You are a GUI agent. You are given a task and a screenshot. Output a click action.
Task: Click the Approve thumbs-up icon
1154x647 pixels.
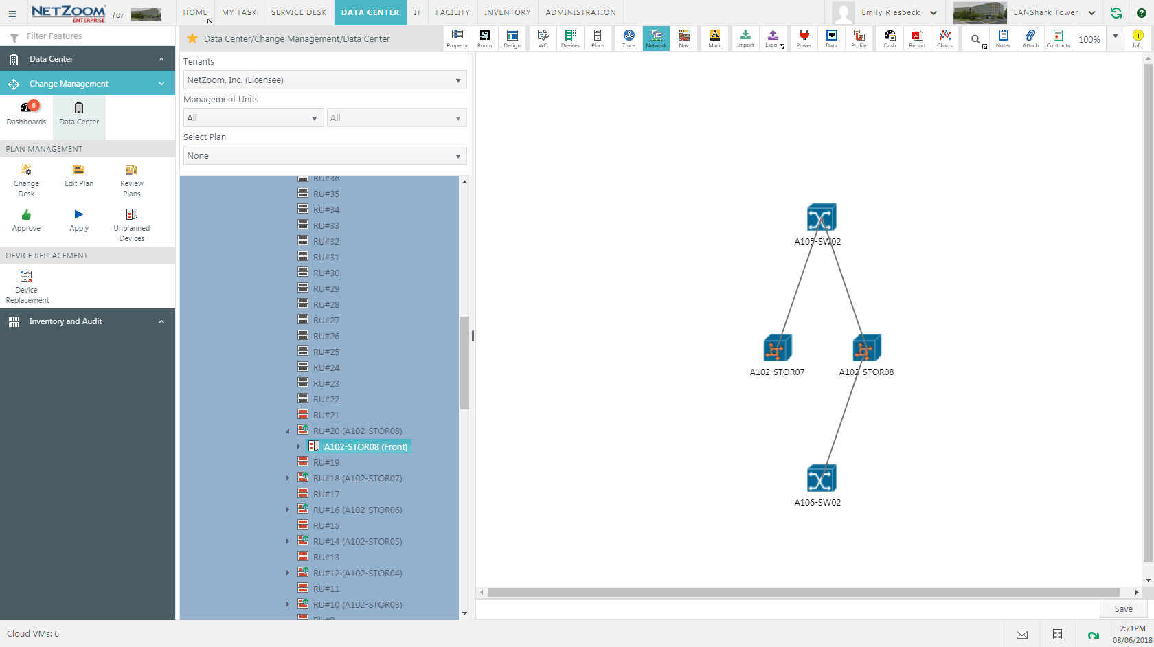[x=26, y=220]
